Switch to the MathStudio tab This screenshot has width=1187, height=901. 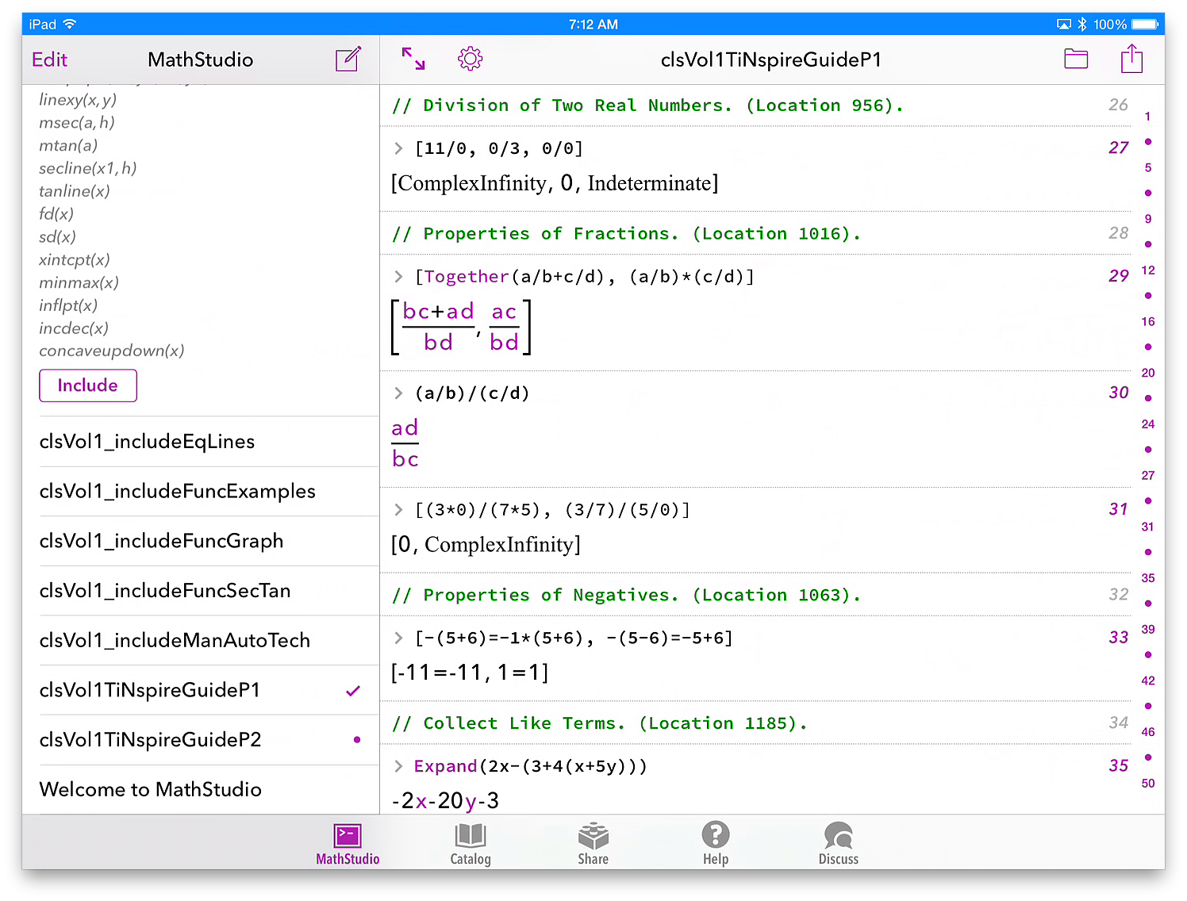pos(348,844)
